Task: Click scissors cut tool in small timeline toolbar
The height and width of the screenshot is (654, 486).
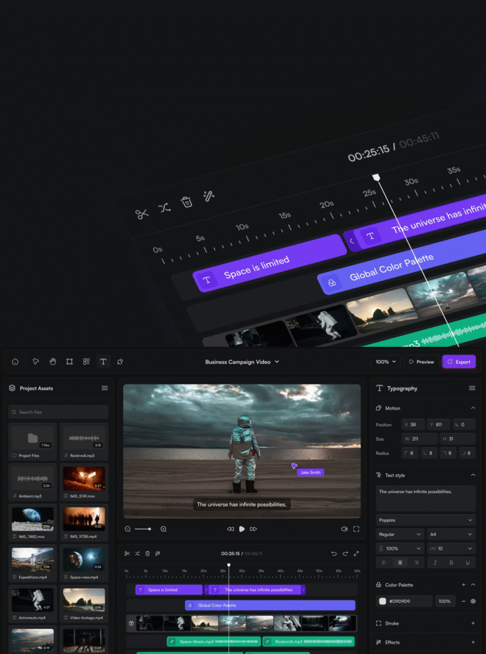Action: pyautogui.click(x=127, y=554)
